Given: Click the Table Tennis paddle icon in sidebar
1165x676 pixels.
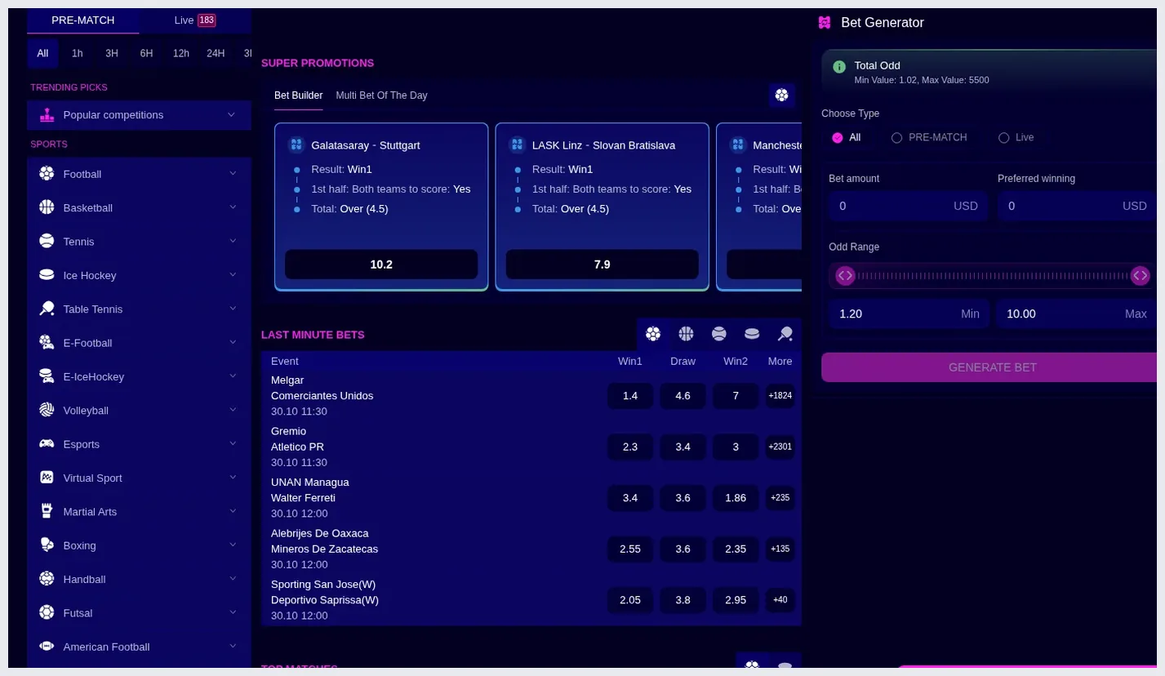Looking at the screenshot, I should click(47, 309).
